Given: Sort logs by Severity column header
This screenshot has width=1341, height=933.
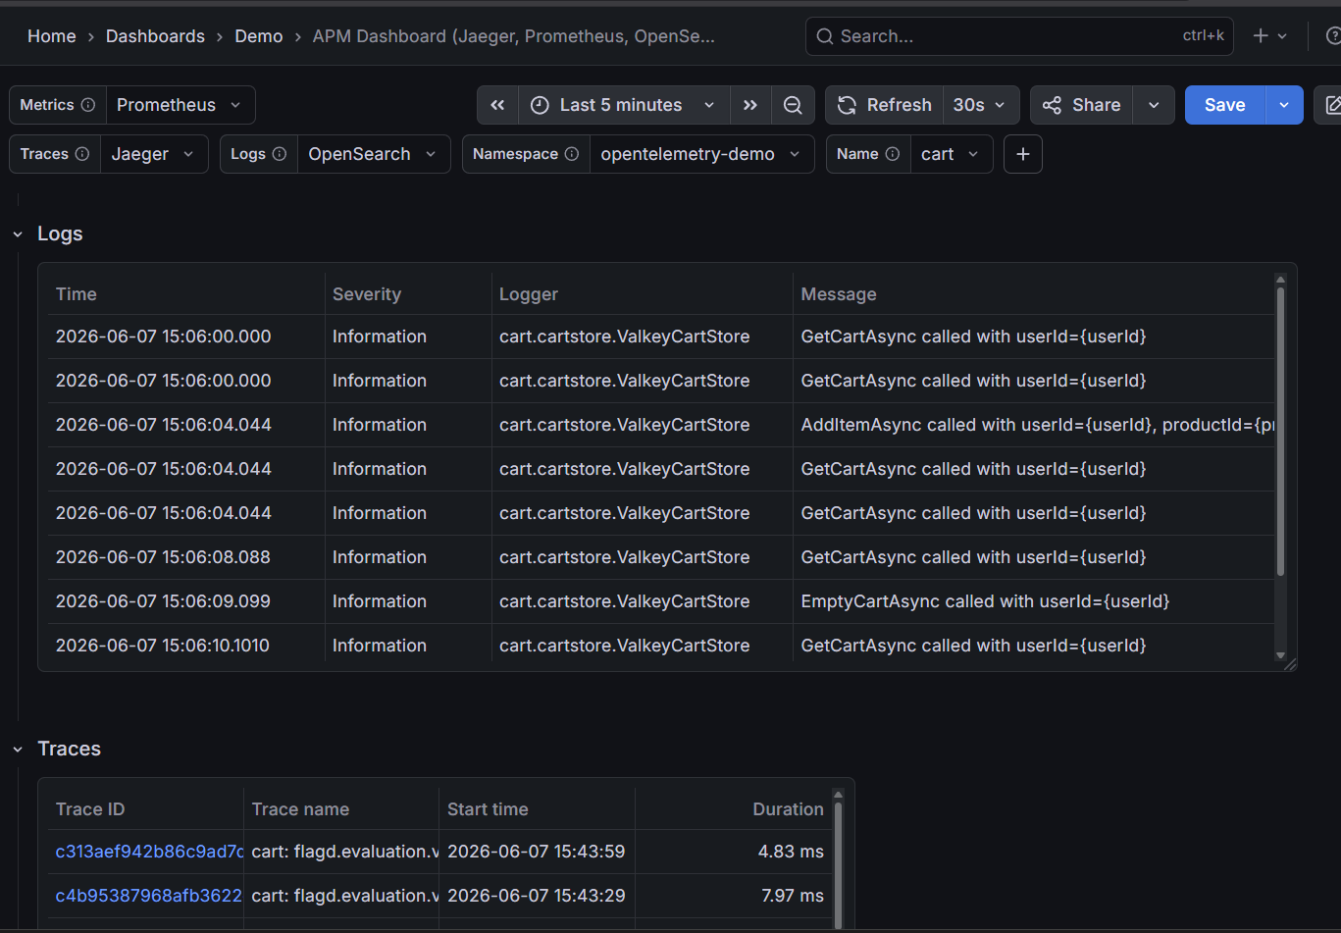Looking at the screenshot, I should pos(367,294).
